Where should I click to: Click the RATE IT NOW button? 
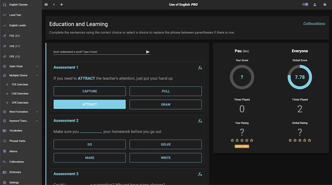[242, 146]
